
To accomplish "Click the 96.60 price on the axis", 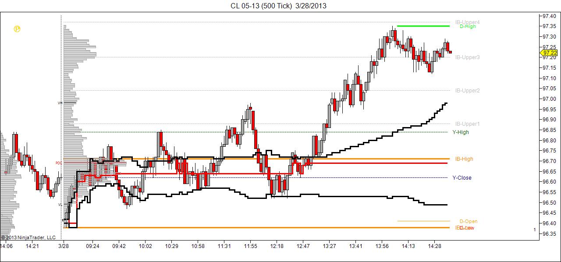I will [x=549, y=181].
